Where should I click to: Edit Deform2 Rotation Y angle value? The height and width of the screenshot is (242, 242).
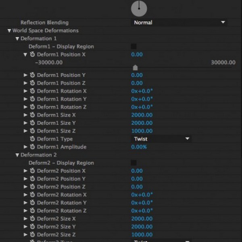point(142,202)
